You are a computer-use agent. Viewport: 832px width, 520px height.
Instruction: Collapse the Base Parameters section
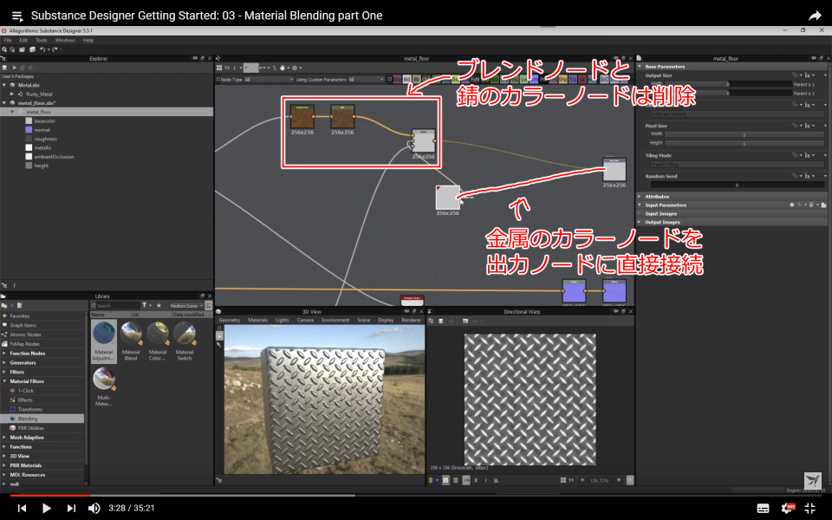pos(640,67)
